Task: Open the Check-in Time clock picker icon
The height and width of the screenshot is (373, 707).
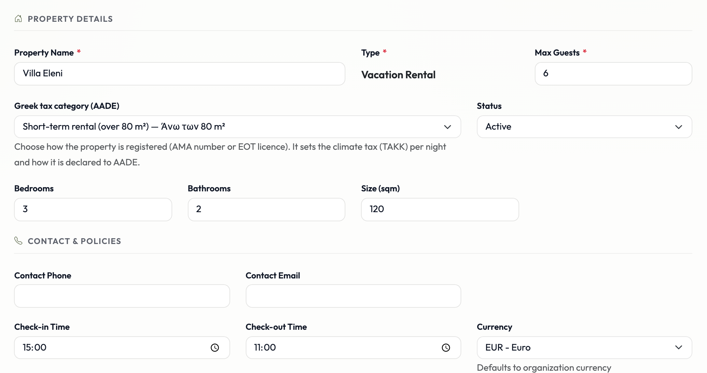Action: coord(215,348)
